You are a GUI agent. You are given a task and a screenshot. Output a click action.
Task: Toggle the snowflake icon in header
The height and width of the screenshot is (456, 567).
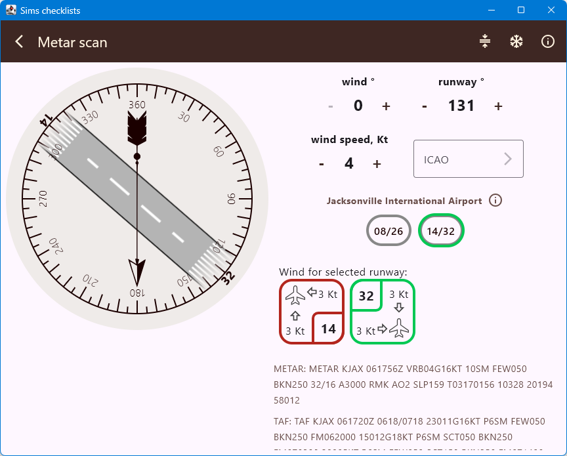(516, 41)
